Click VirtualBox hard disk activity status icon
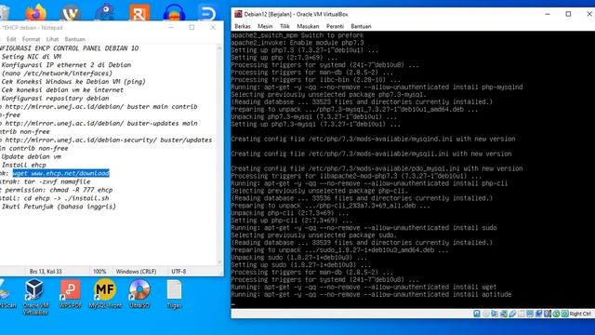Viewport: 595px width, 335px height. pos(477,314)
